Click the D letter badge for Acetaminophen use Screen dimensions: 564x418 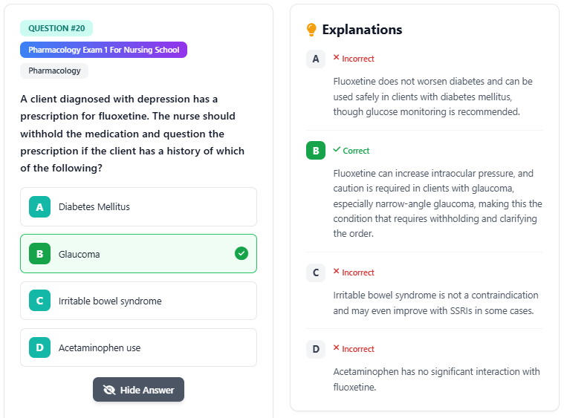coord(39,347)
